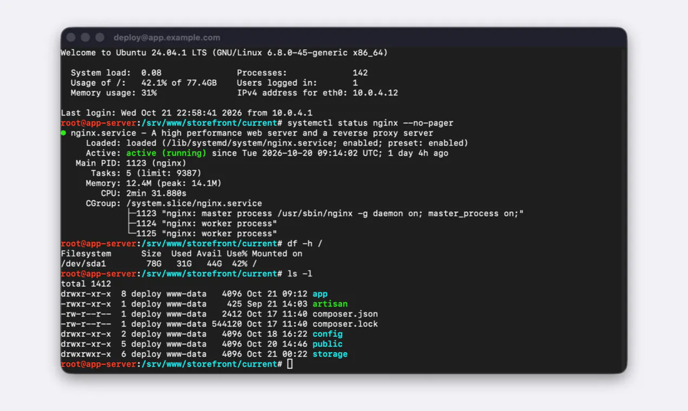Click the permissions drwxrwxr-x of storage
This screenshot has height=411, width=688.
coord(86,354)
